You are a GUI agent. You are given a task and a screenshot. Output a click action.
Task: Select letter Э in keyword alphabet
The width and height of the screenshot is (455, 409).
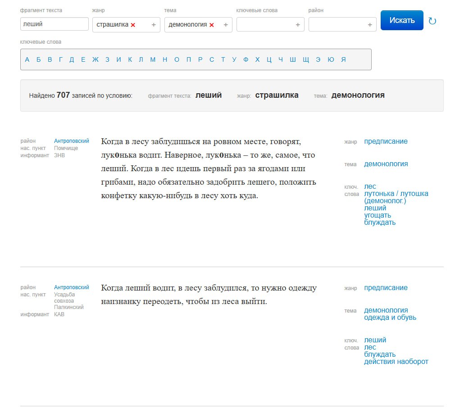pyautogui.click(x=318, y=60)
